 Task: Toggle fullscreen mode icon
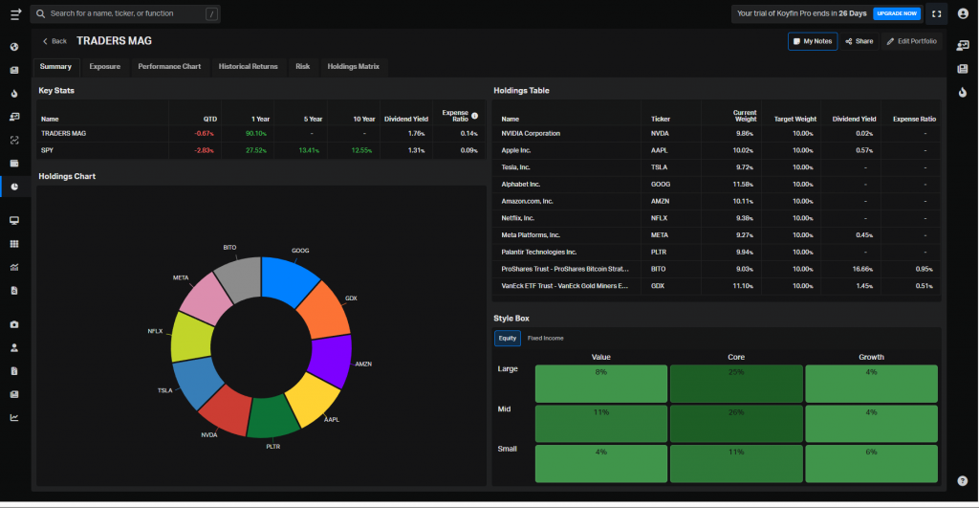click(937, 13)
